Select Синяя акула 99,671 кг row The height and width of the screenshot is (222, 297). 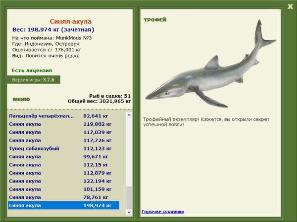coord(64,156)
